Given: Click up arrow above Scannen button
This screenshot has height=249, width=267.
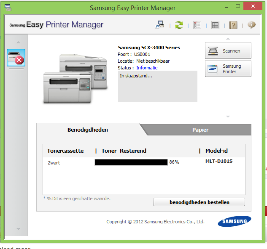Looking at the screenshot, I should [228, 39].
